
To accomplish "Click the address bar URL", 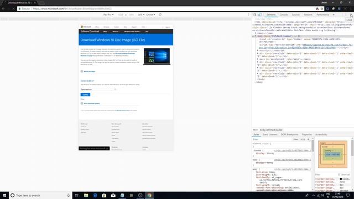I will (x=72, y=9).
